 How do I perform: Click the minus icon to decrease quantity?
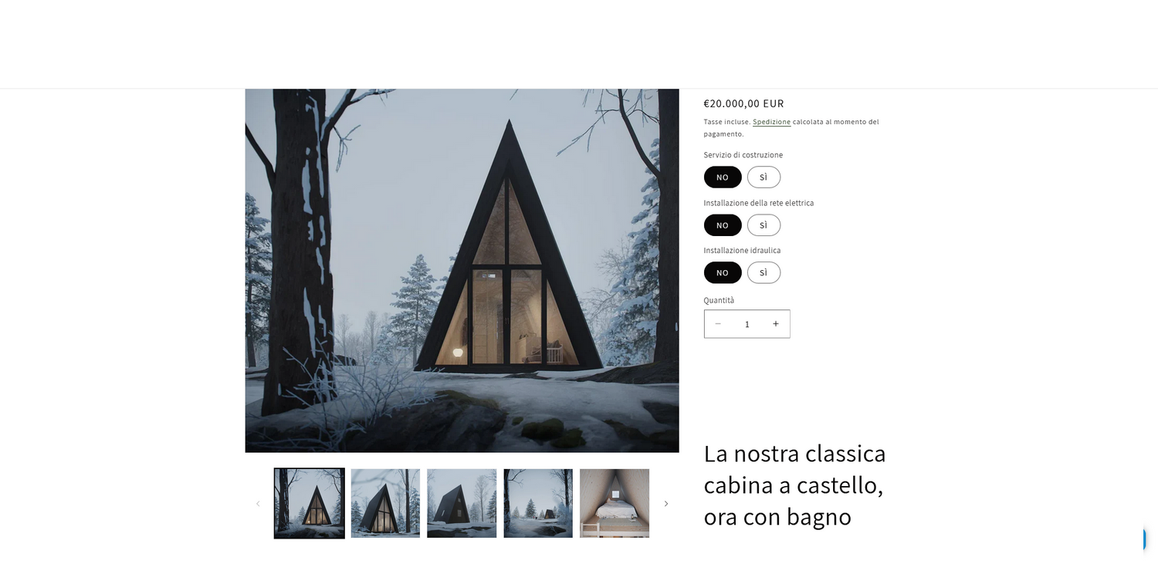click(718, 324)
